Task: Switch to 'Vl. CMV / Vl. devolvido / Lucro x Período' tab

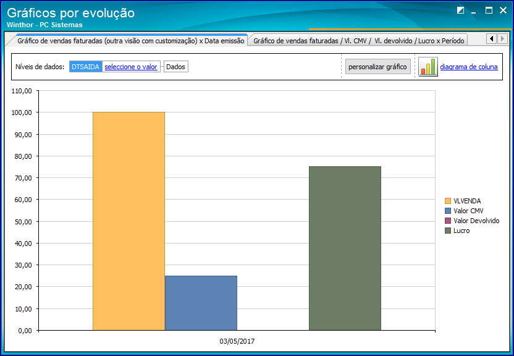Action: click(358, 41)
